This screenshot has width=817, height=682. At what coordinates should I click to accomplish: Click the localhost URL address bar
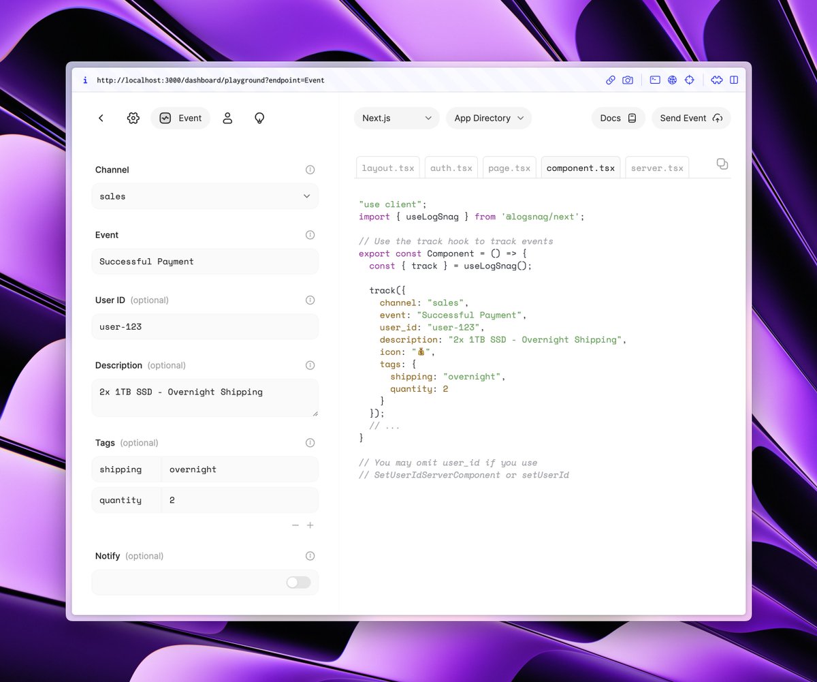click(210, 80)
